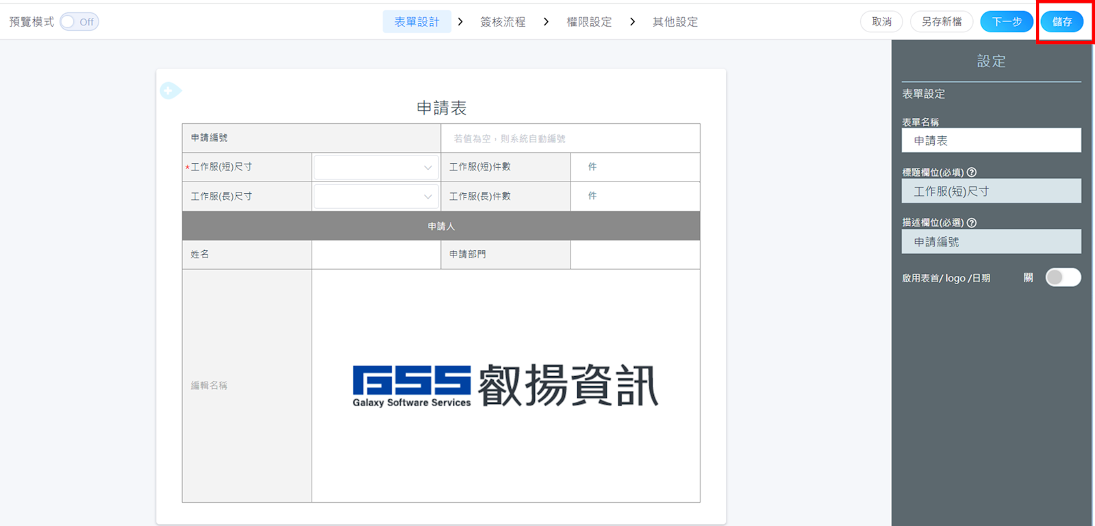Open the 表單設計 step tab
Image resolution: width=1095 pixels, height=526 pixels.
click(416, 22)
